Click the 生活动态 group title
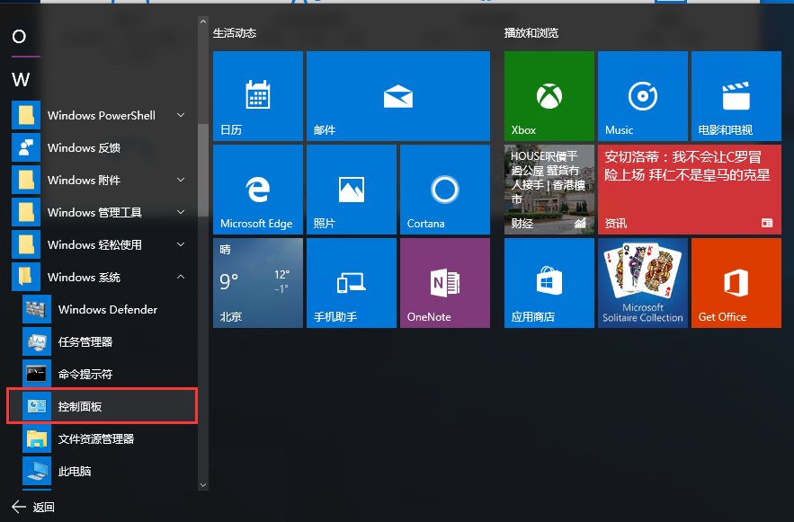 coord(235,33)
